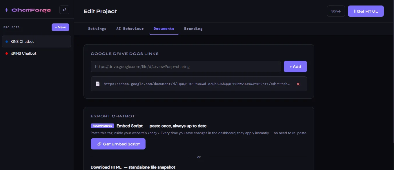The width and height of the screenshot is (394, 170).
Task: Click the blue dot next to KINS Chatbot
Action: click(x=7, y=42)
